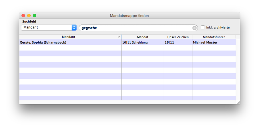Click the sort arrow in the Mandant header

coord(119,37)
